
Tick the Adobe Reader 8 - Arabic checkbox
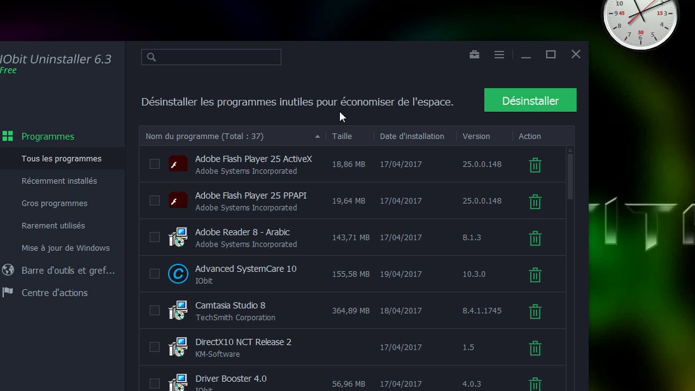[x=155, y=237]
